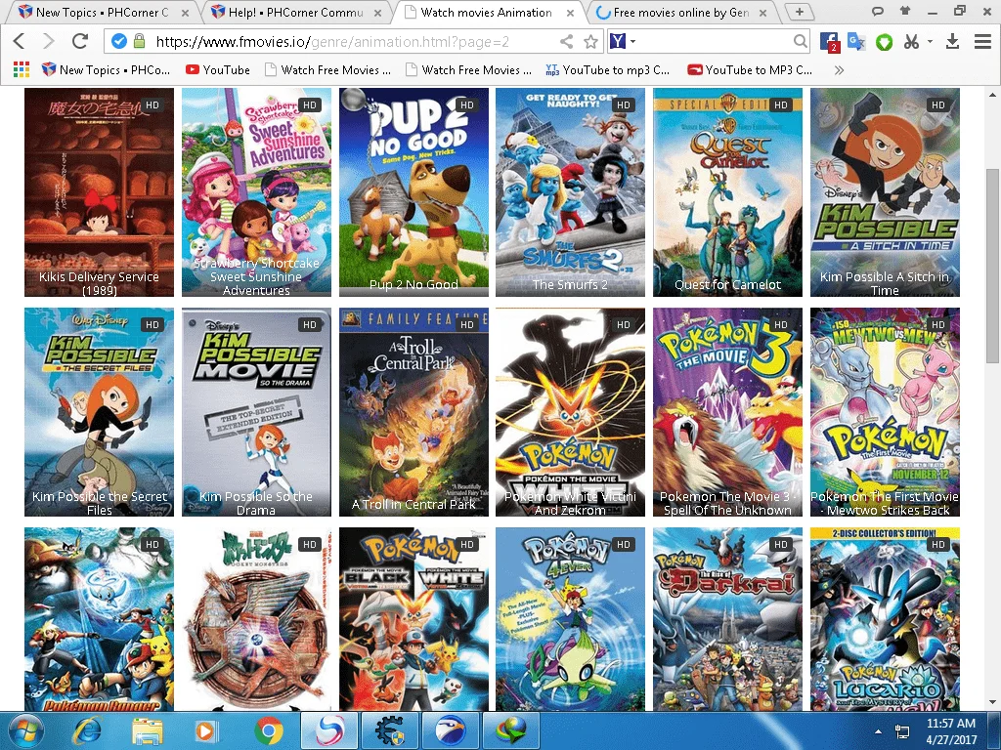Screen dimensions: 1001x750
Task: Click the eagle icon in the taskbar
Action: coord(451,730)
